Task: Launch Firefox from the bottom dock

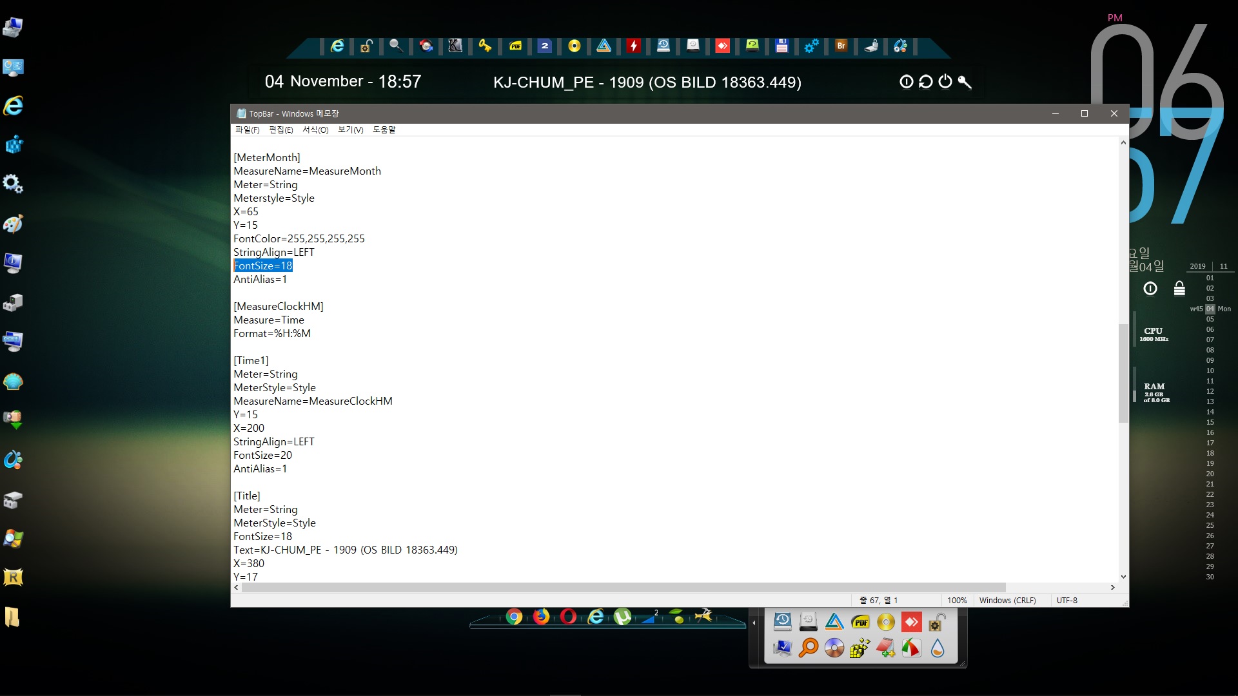Action: pyautogui.click(x=541, y=617)
